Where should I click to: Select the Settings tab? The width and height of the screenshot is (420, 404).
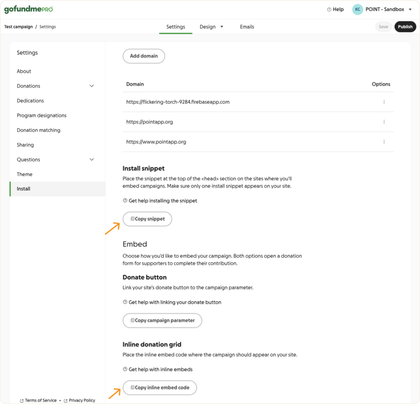point(176,27)
